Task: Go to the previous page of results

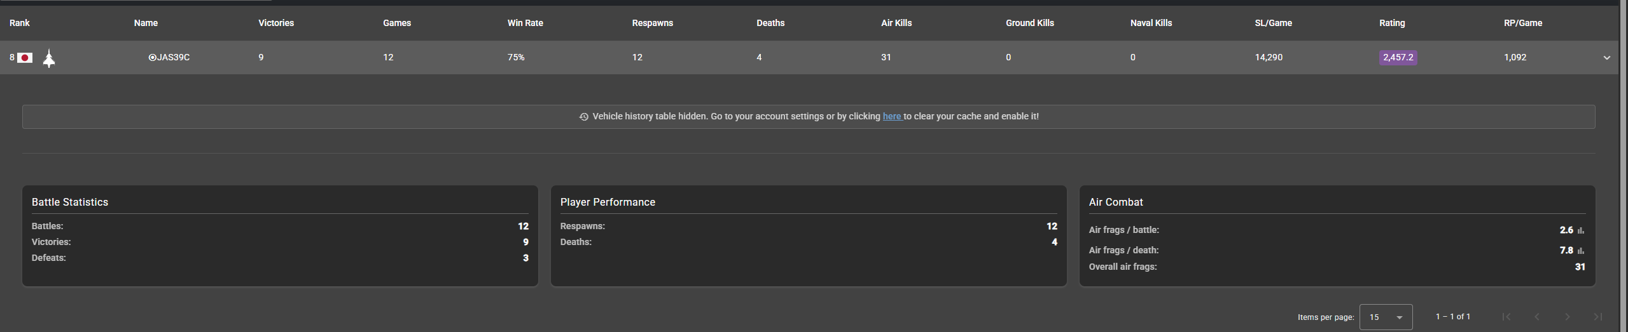Action: coord(1536,317)
